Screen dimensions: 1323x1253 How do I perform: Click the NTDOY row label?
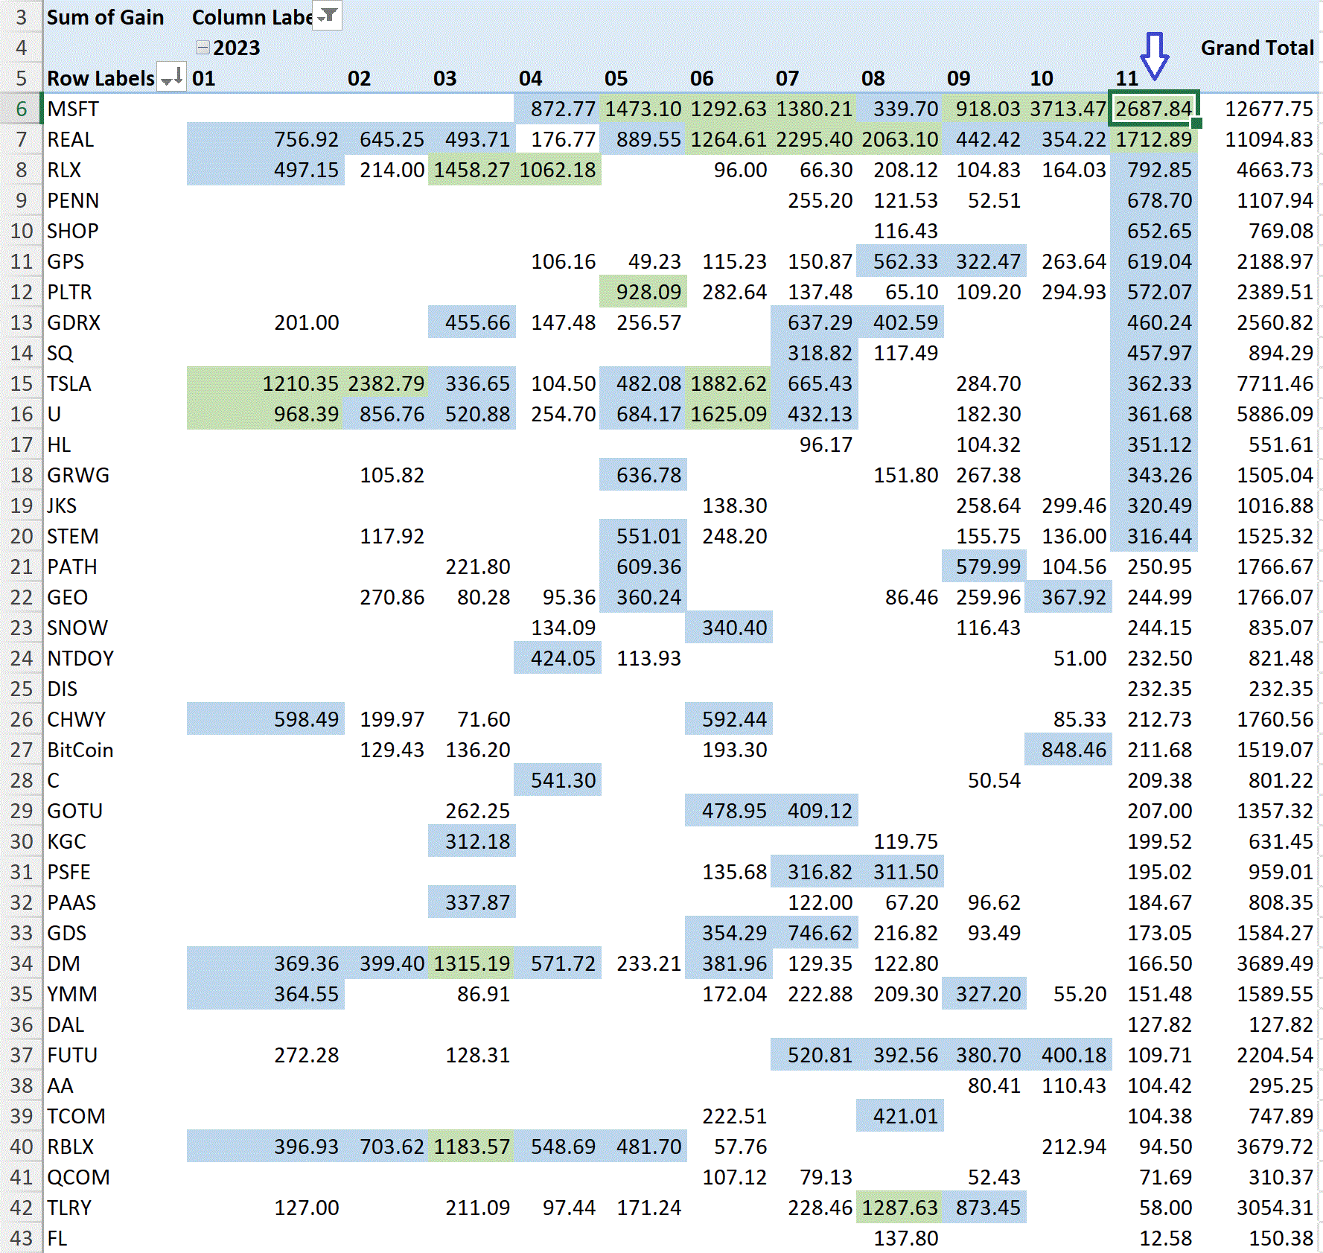click(80, 658)
